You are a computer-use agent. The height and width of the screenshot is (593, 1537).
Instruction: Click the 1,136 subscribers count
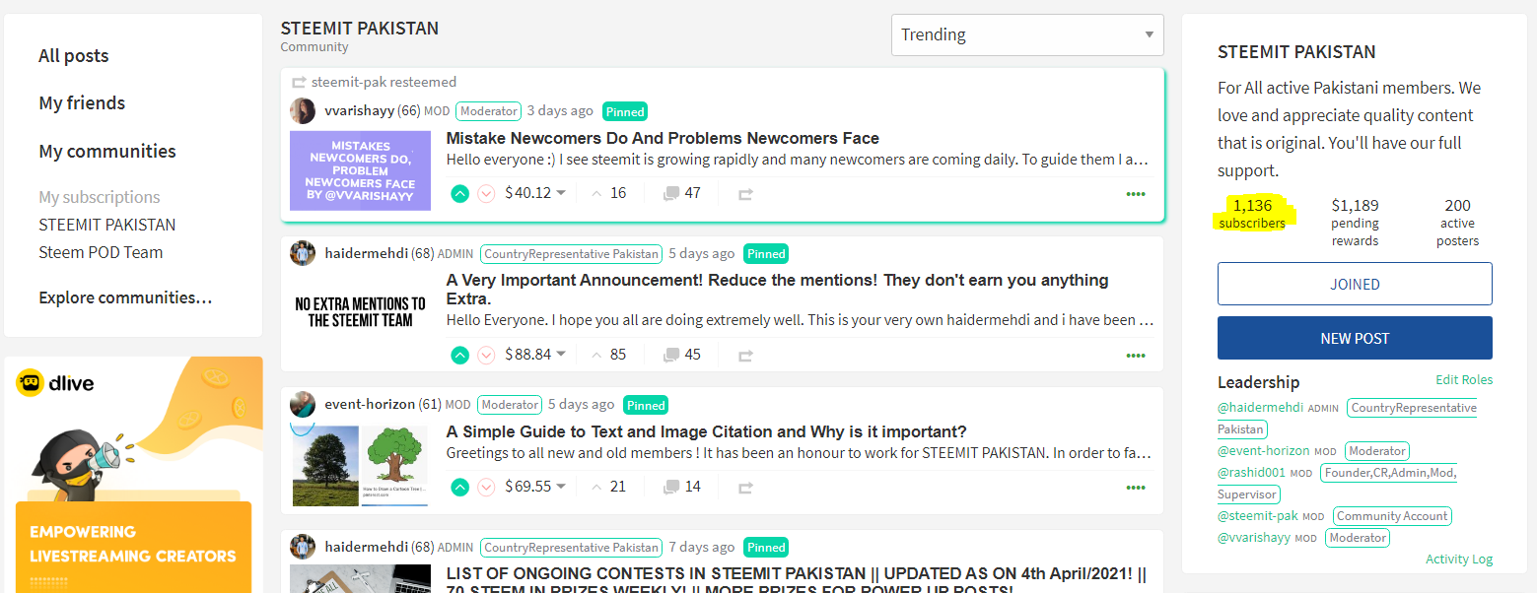point(1252,213)
